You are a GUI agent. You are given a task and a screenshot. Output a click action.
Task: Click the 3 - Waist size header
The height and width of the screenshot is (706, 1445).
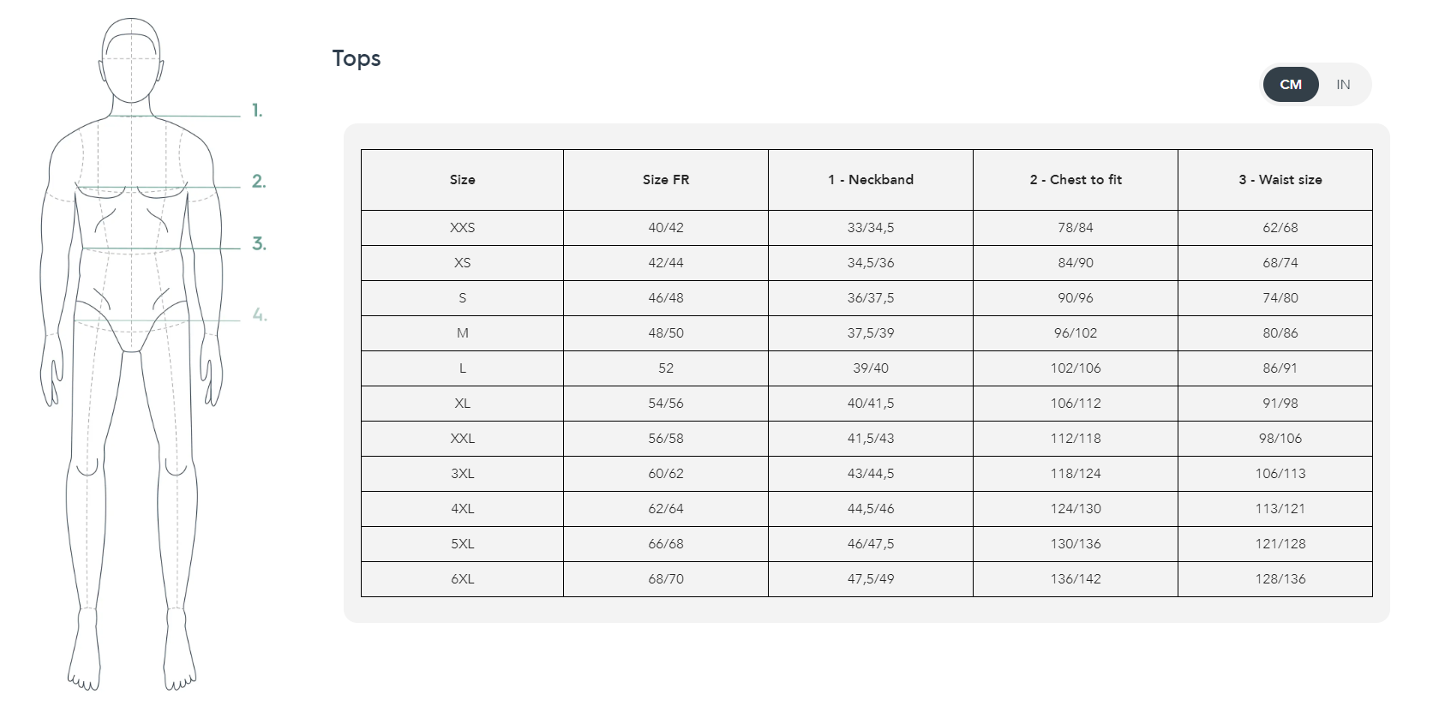[1280, 180]
